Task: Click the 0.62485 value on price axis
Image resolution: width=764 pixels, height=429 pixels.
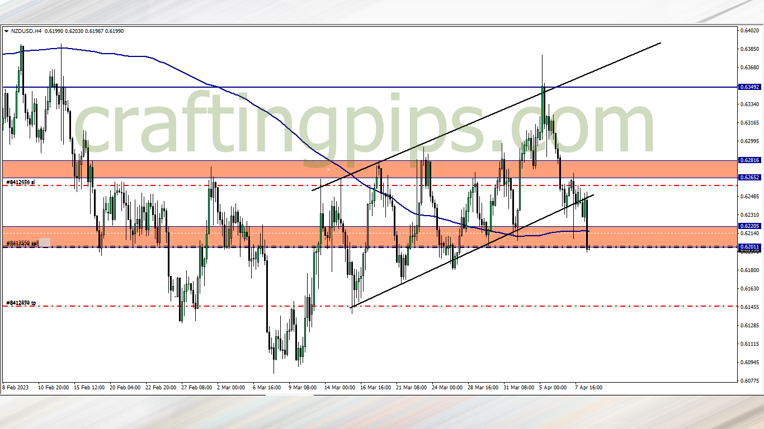Action: pos(749,197)
